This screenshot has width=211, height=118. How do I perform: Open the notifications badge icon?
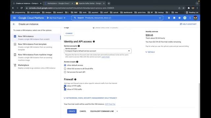coord(185,18)
